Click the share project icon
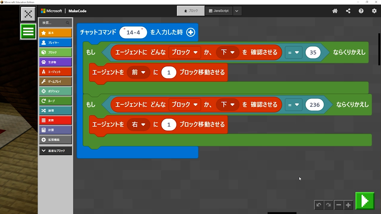 click(x=348, y=11)
